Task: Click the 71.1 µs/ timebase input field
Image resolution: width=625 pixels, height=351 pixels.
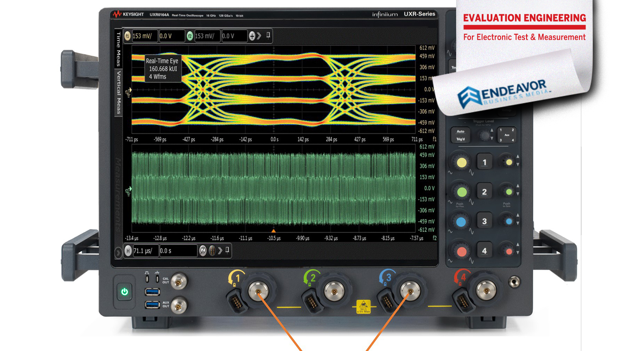Action: (x=146, y=251)
